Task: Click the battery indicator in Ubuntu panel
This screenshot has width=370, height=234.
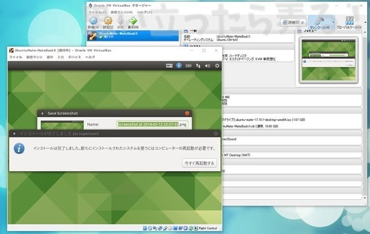Action: (188, 66)
